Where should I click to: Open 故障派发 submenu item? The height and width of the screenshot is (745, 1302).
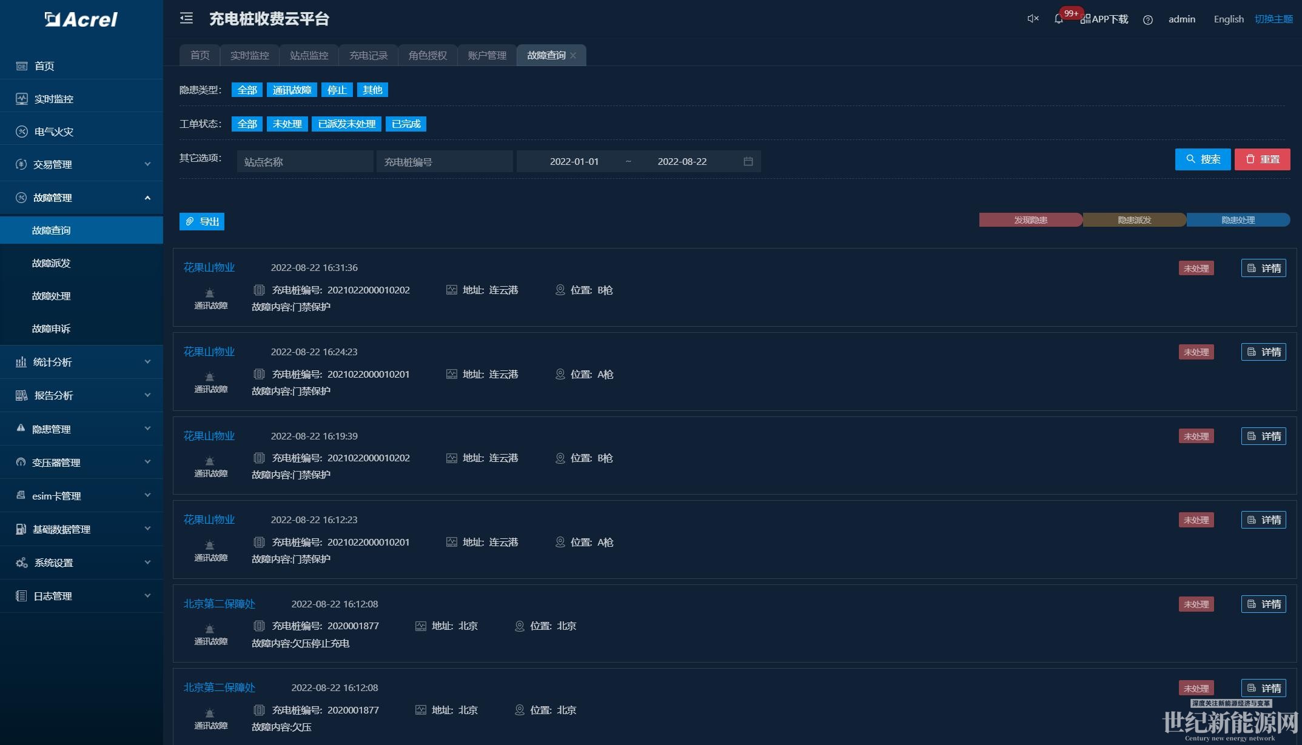[52, 263]
